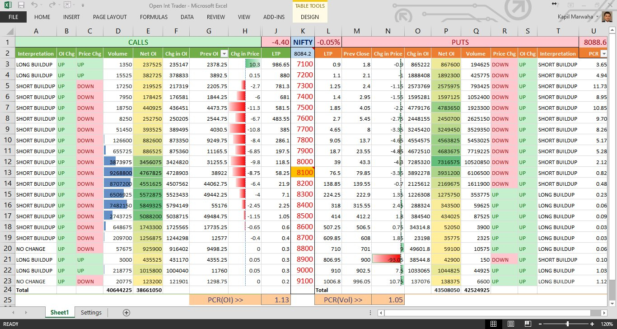Open the PCR column filter dropdown
This screenshot has width=617, height=329.
[603, 54]
